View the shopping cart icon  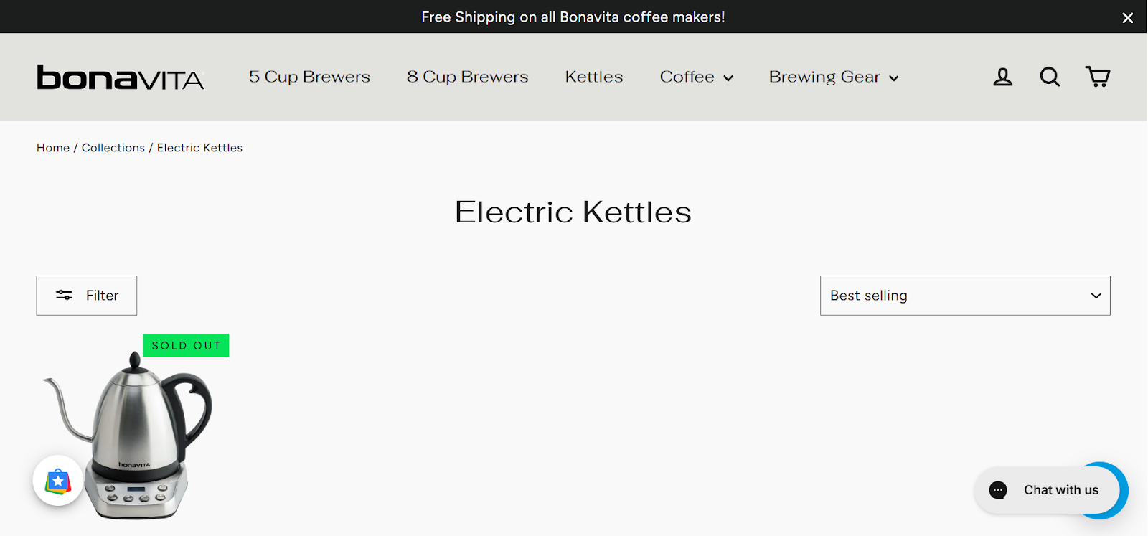[1098, 77]
